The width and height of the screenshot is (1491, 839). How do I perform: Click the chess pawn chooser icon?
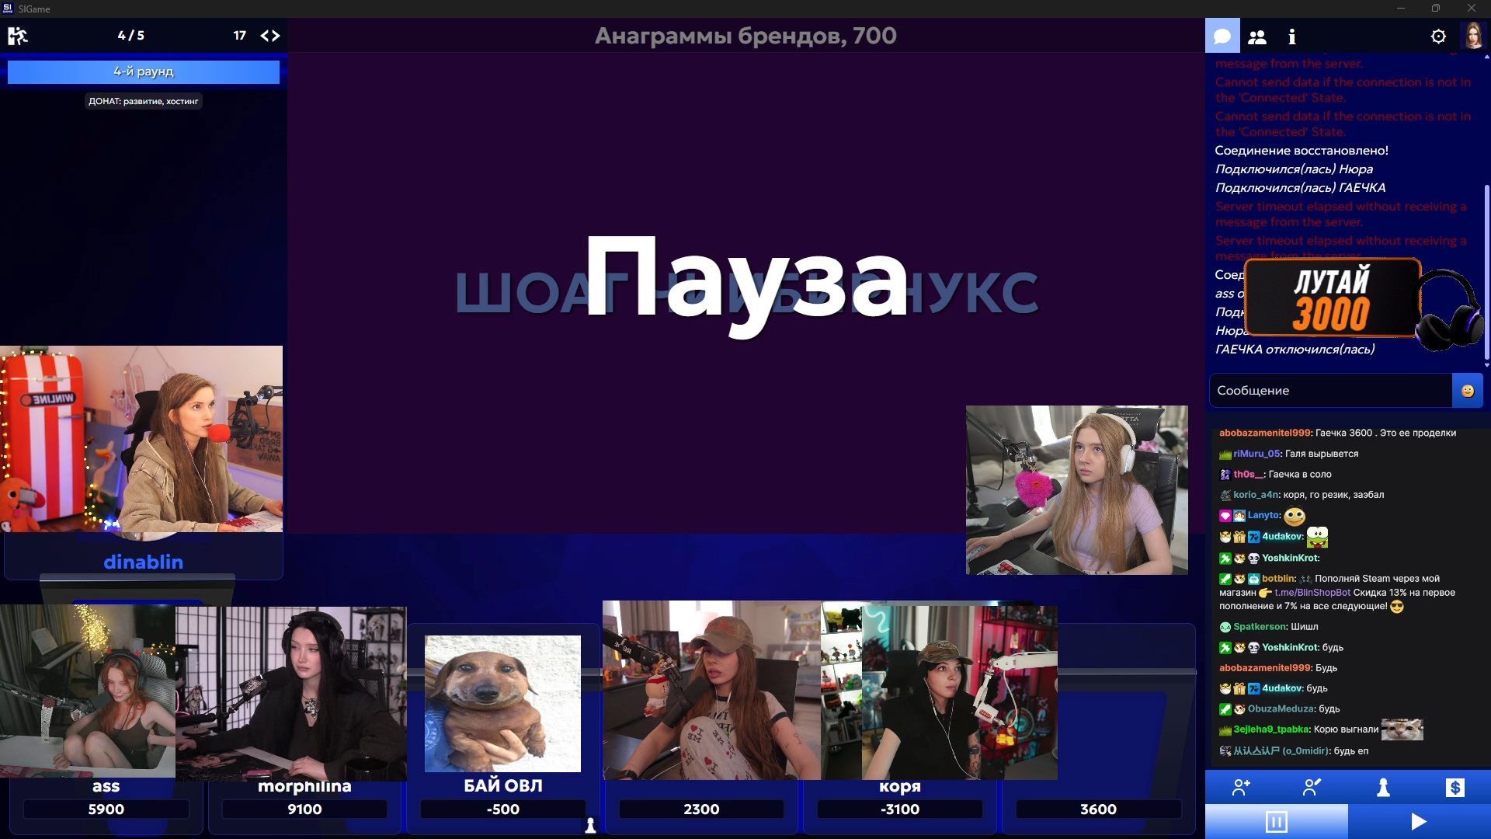pyautogui.click(x=1383, y=788)
